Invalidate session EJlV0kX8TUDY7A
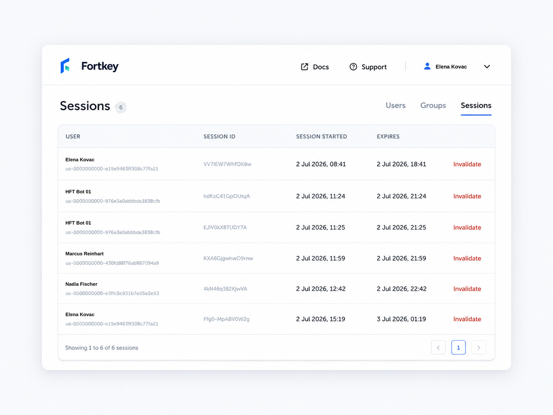The image size is (553, 415). pyautogui.click(x=467, y=227)
